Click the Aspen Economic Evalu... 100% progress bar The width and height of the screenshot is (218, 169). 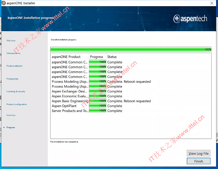pos(98,96)
